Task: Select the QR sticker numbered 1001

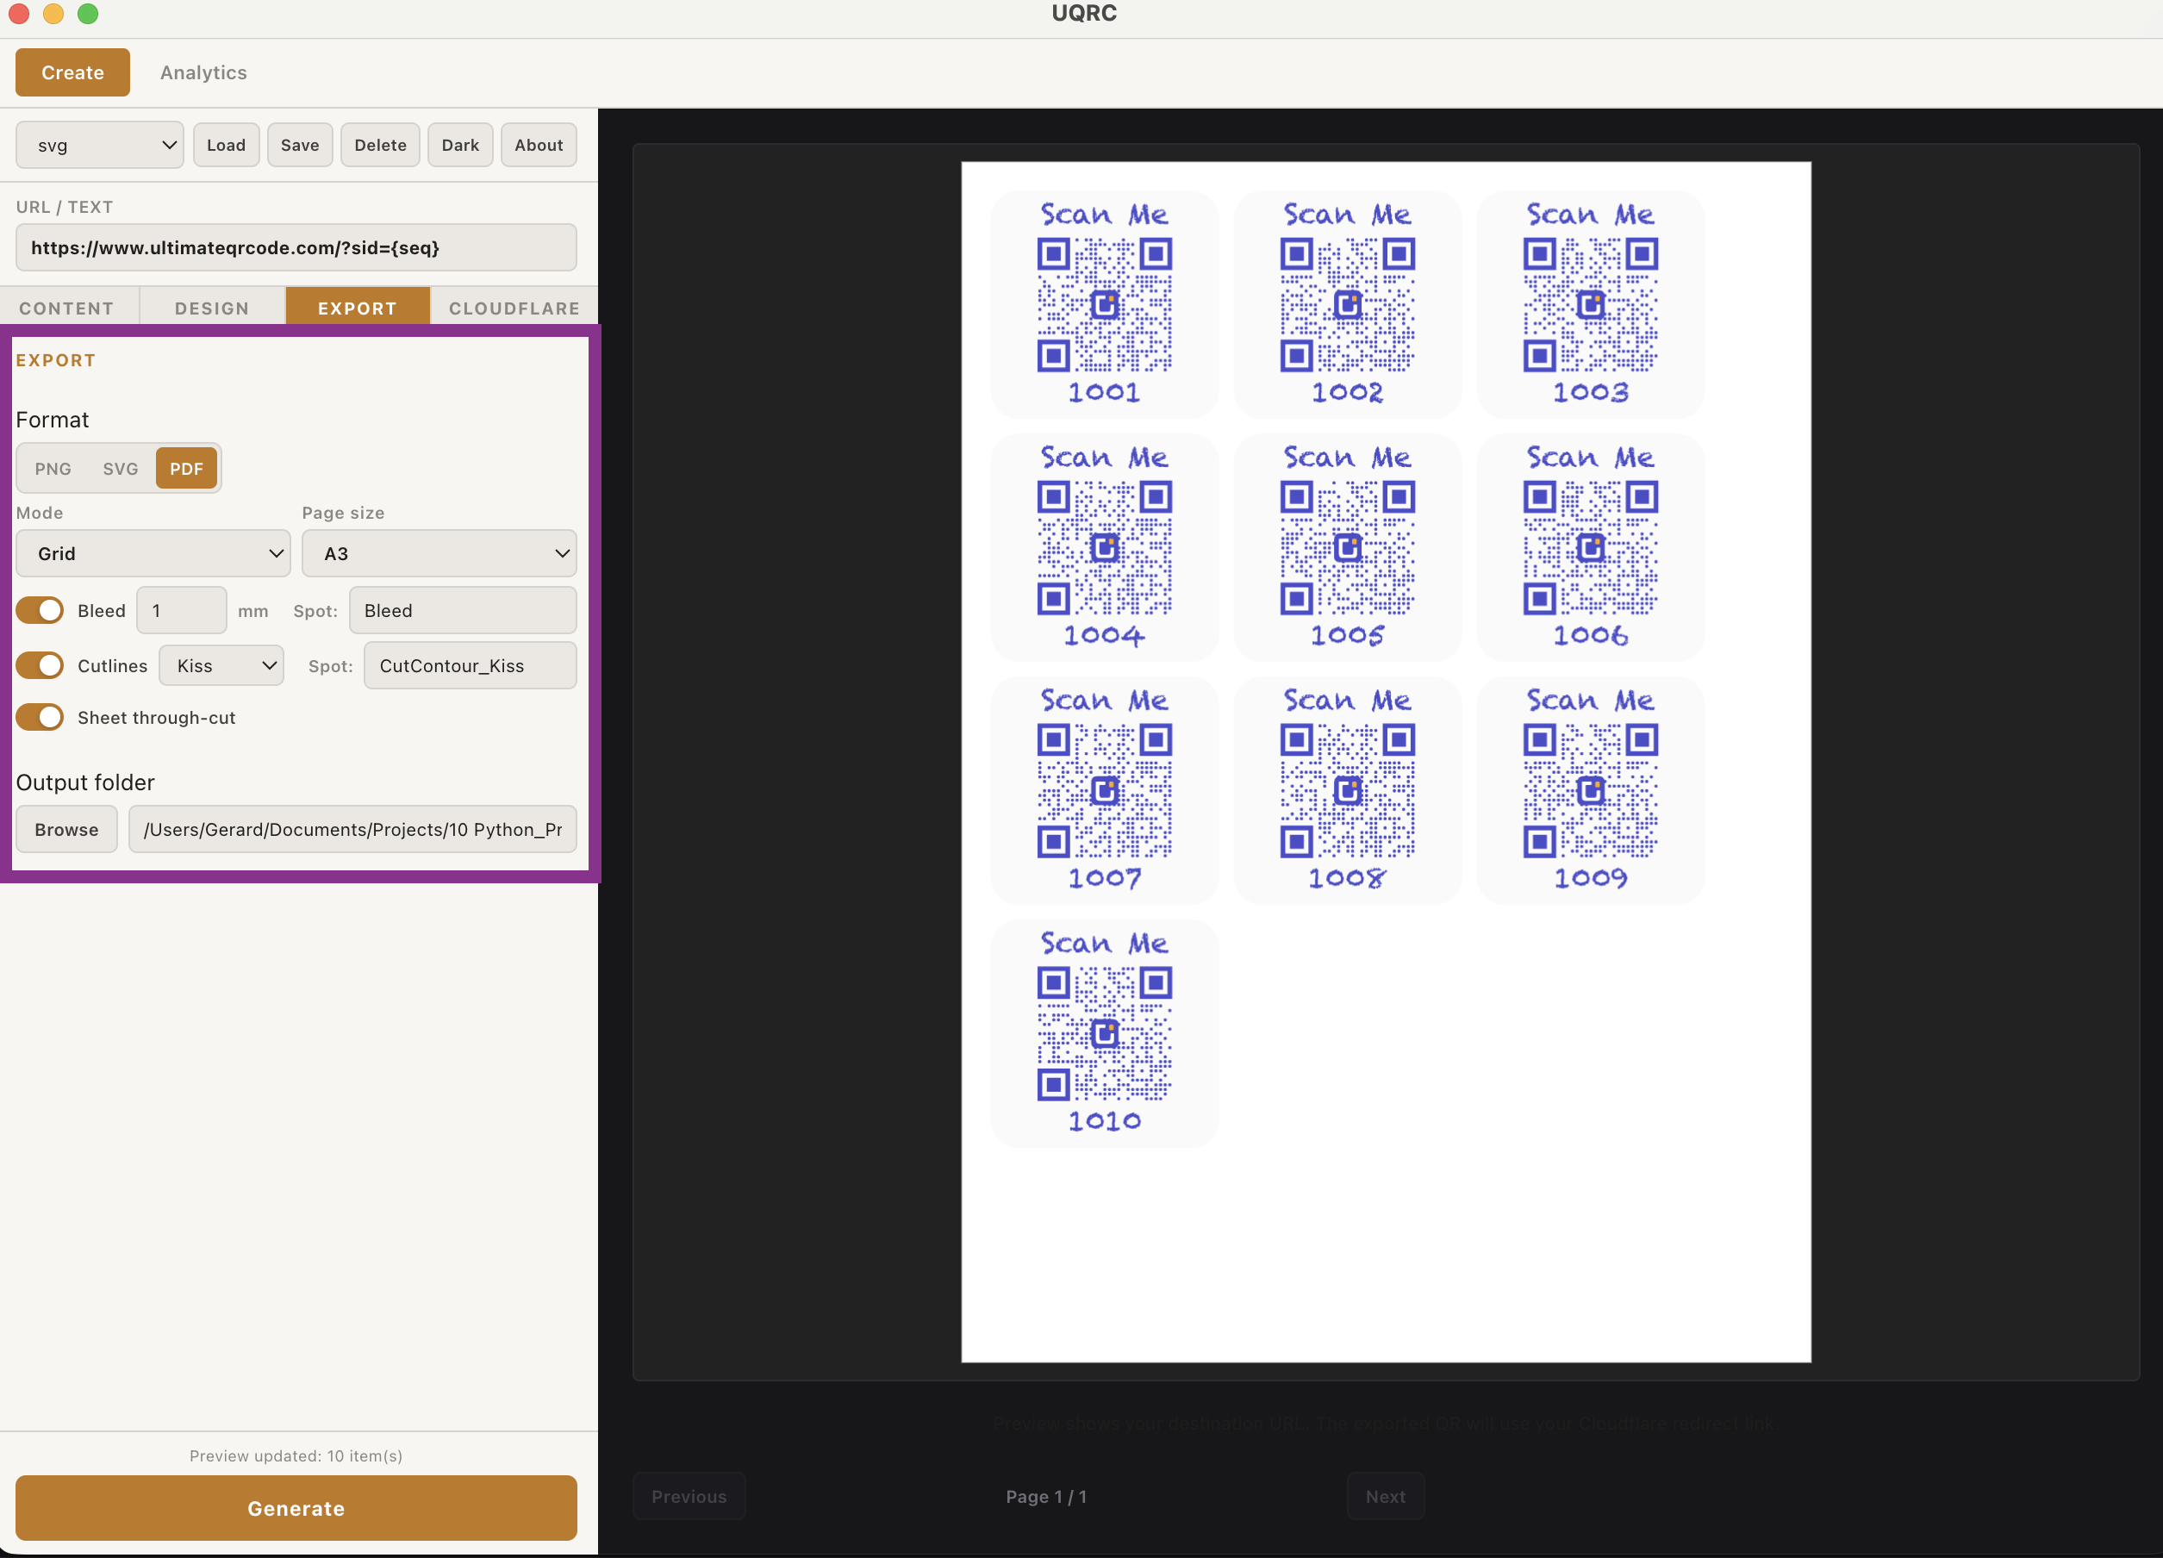Action: [x=1105, y=304]
